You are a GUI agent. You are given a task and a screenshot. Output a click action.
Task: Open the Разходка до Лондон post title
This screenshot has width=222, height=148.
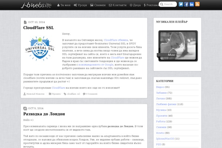point(44,114)
